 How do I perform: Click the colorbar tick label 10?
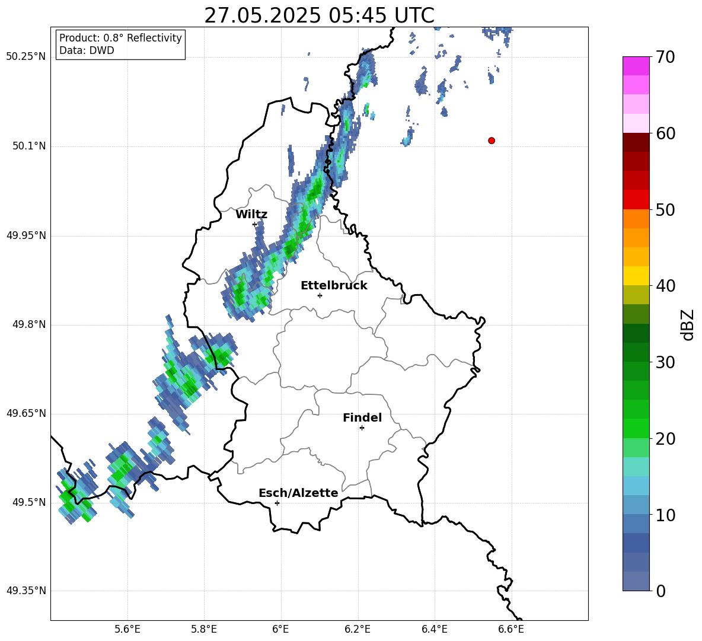click(665, 515)
